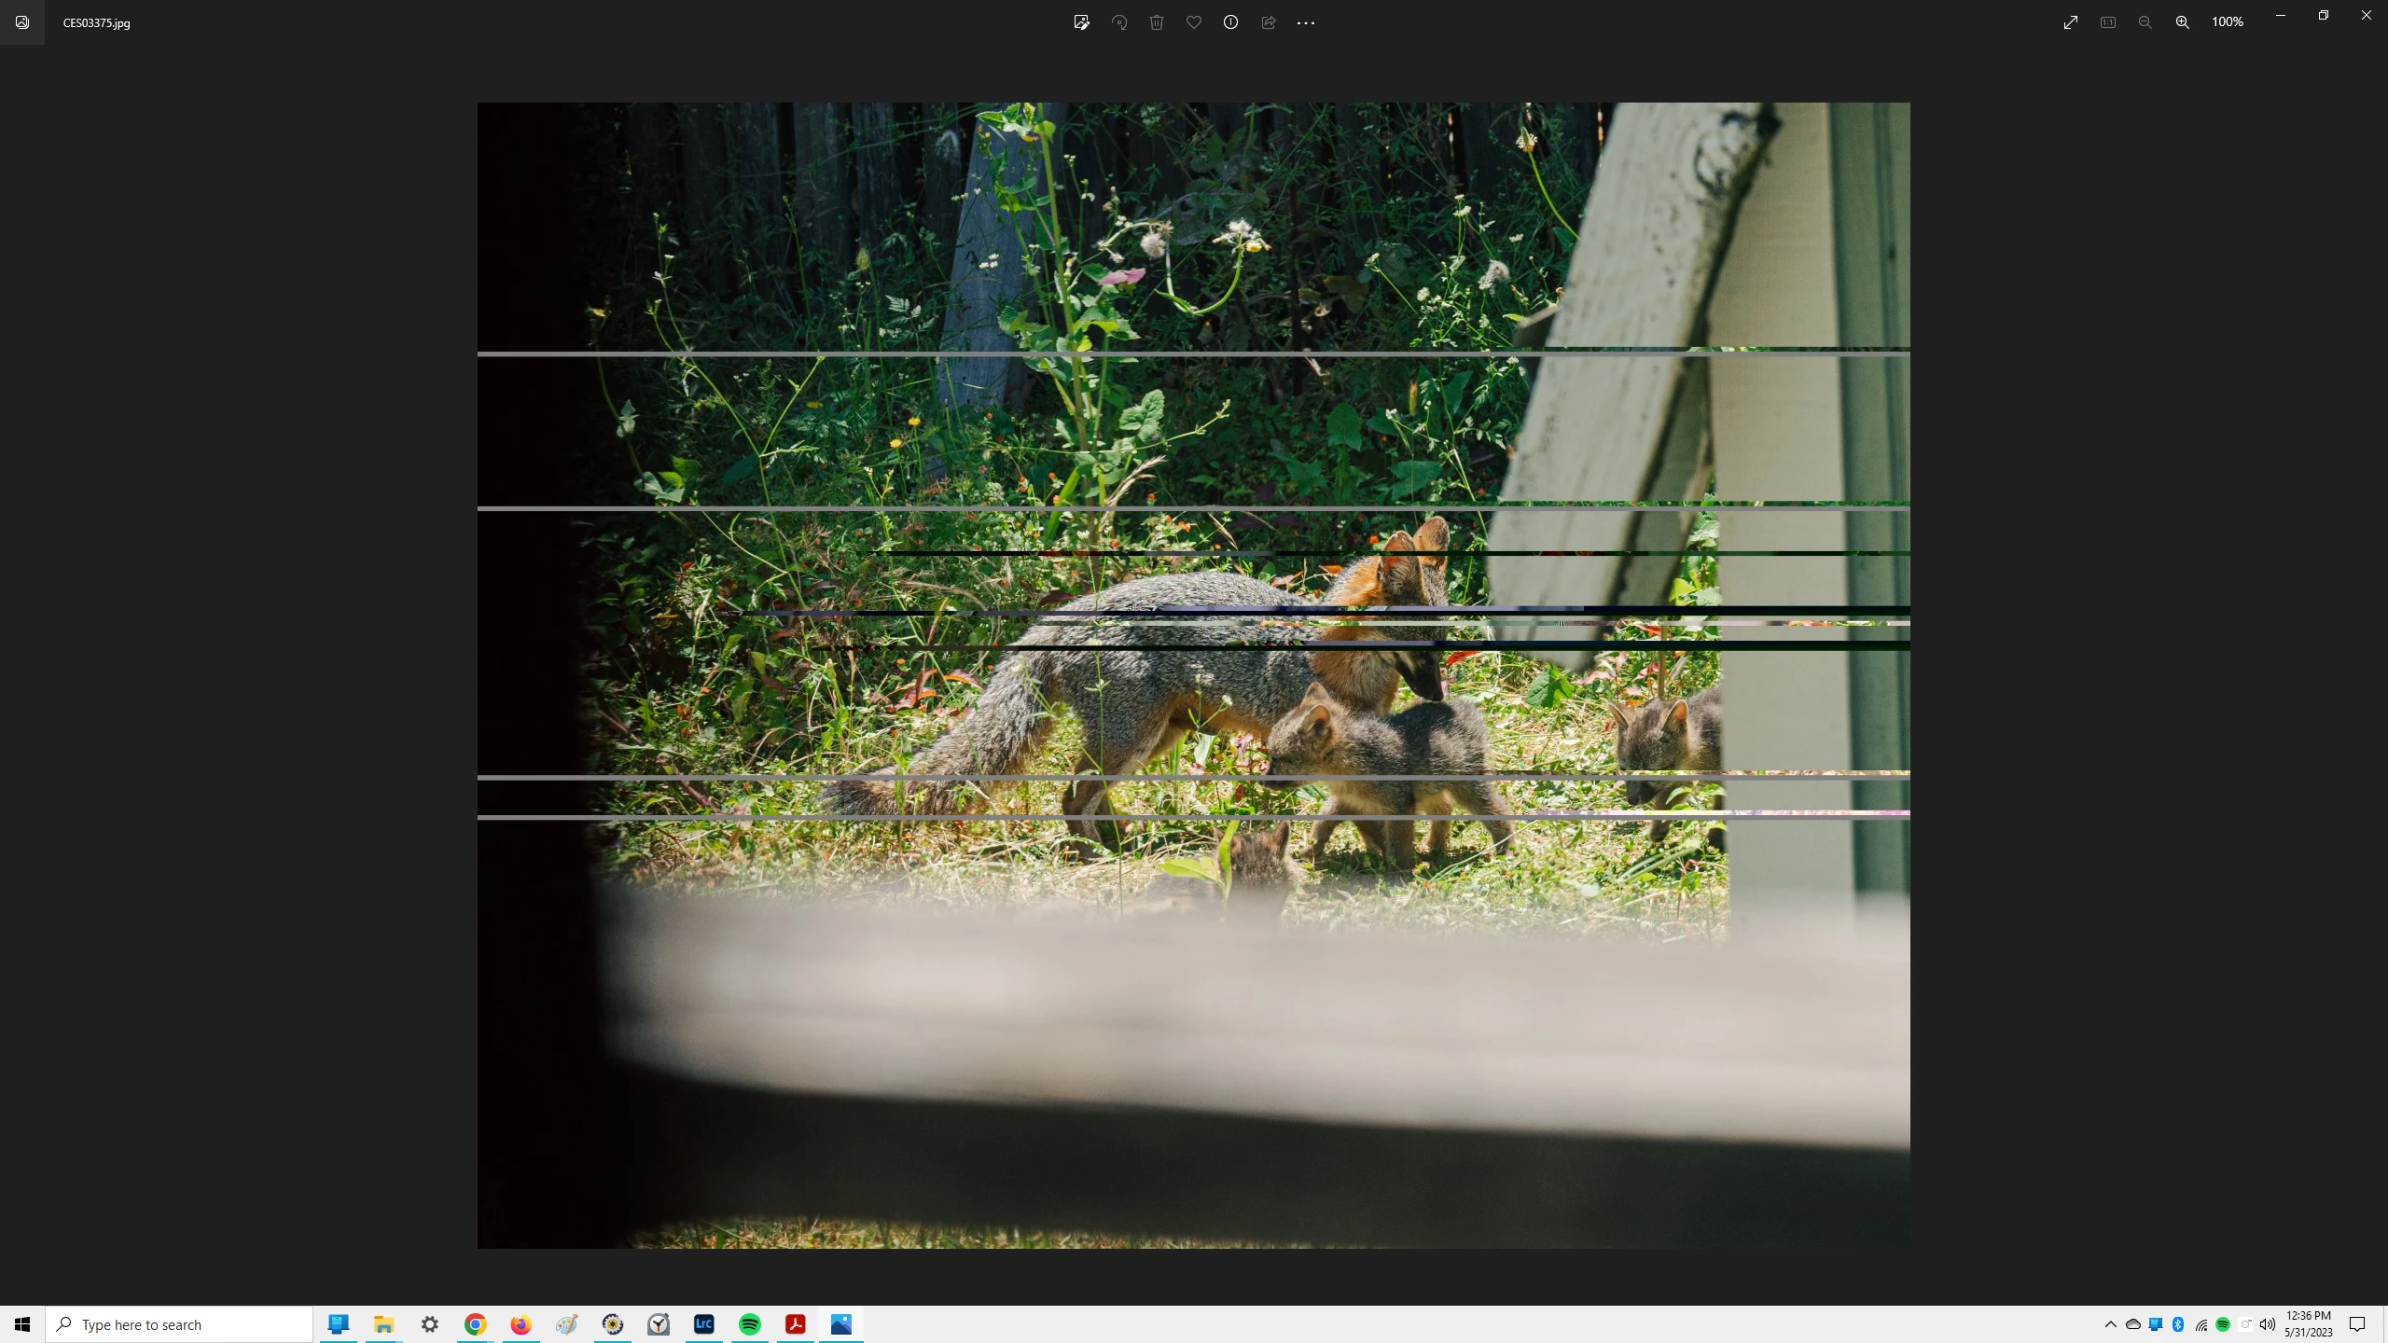
Task: Click the Type here to search box
Action: pyautogui.click(x=179, y=1324)
